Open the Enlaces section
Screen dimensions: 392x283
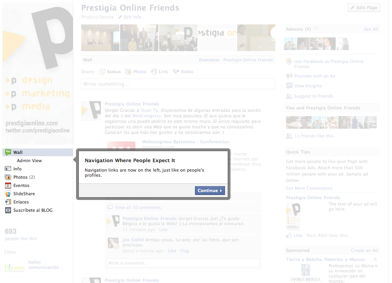pos(21,202)
